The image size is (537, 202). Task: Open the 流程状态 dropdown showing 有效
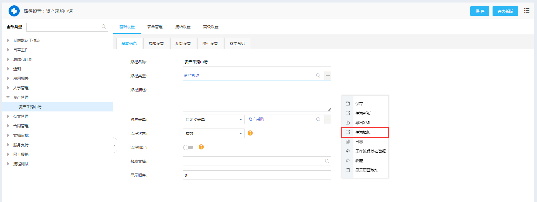[213, 133]
